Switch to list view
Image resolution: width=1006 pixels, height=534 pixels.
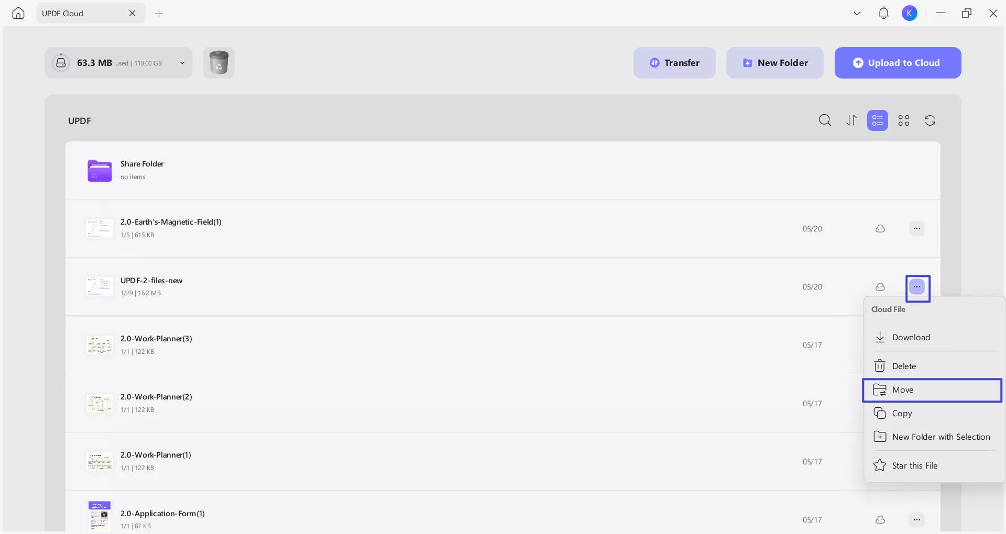(x=877, y=120)
